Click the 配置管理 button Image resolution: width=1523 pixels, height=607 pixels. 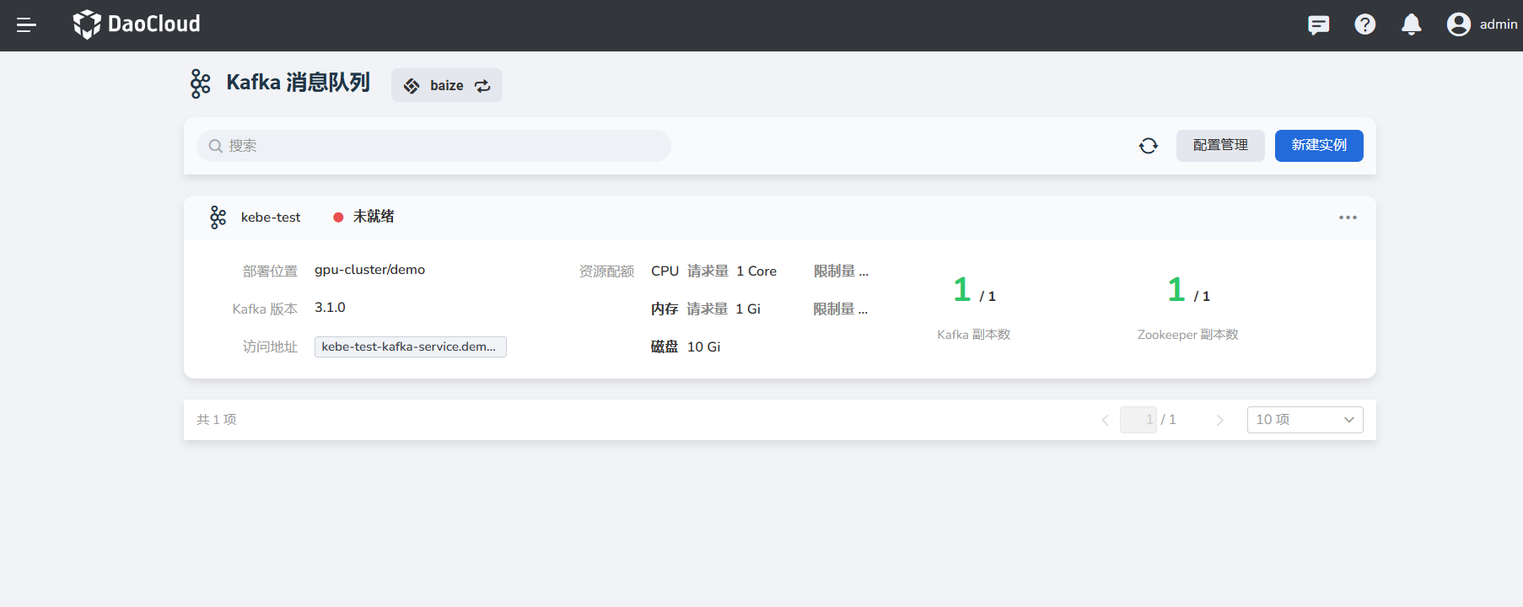(1219, 146)
